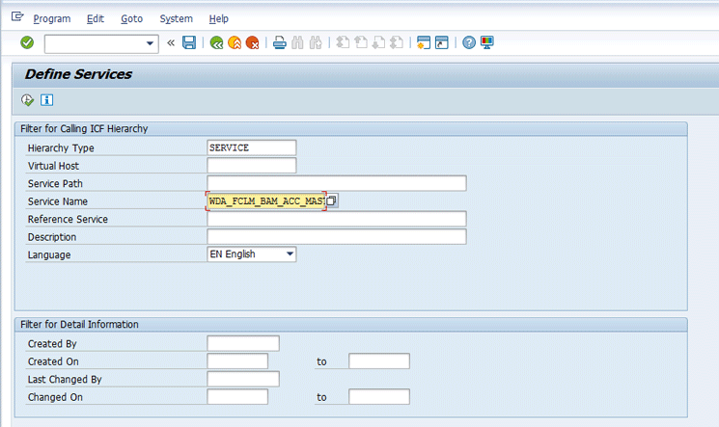This screenshot has width=719, height=427.
Task: Expand the command field dropdown arrow
Action: (151, 43)
